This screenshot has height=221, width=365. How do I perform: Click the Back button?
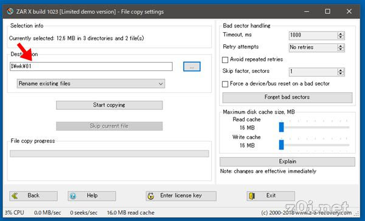(x=33, y=196)
